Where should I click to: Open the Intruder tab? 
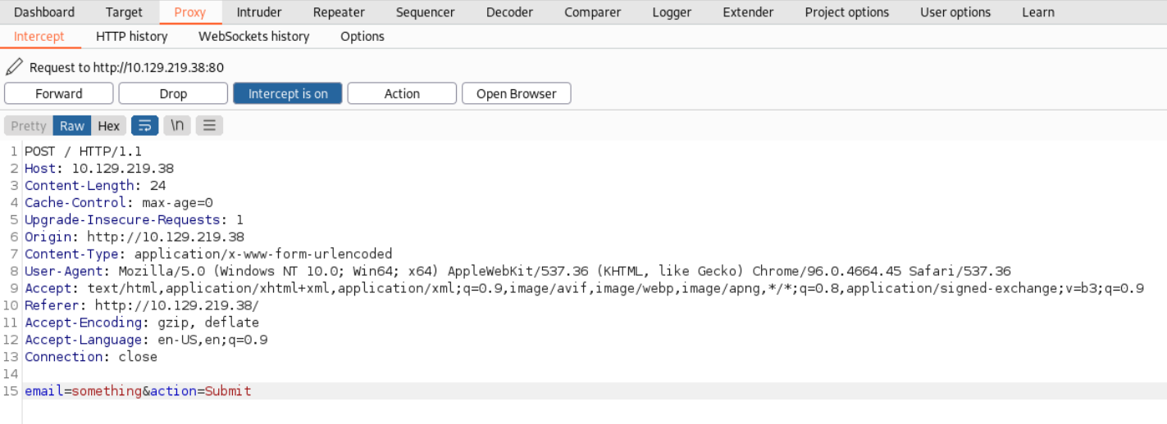(x=259, y=12)
